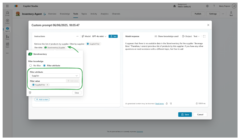
Task: Cancel the custom prompt dialog
Action: pyautogui.click(x=200, y=114)
